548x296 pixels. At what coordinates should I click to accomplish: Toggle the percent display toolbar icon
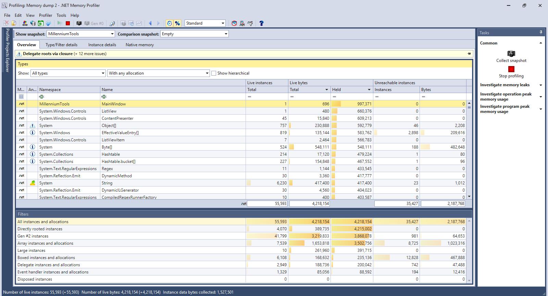coord(177,23)
